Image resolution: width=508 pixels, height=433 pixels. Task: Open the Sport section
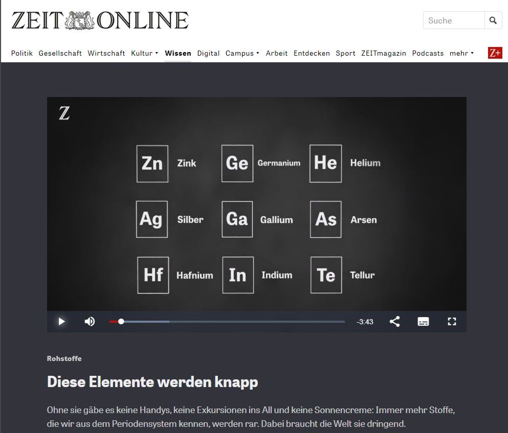[x=345, y=53]
